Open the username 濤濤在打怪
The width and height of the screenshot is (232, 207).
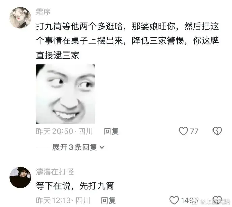click(x=55, y=172)
